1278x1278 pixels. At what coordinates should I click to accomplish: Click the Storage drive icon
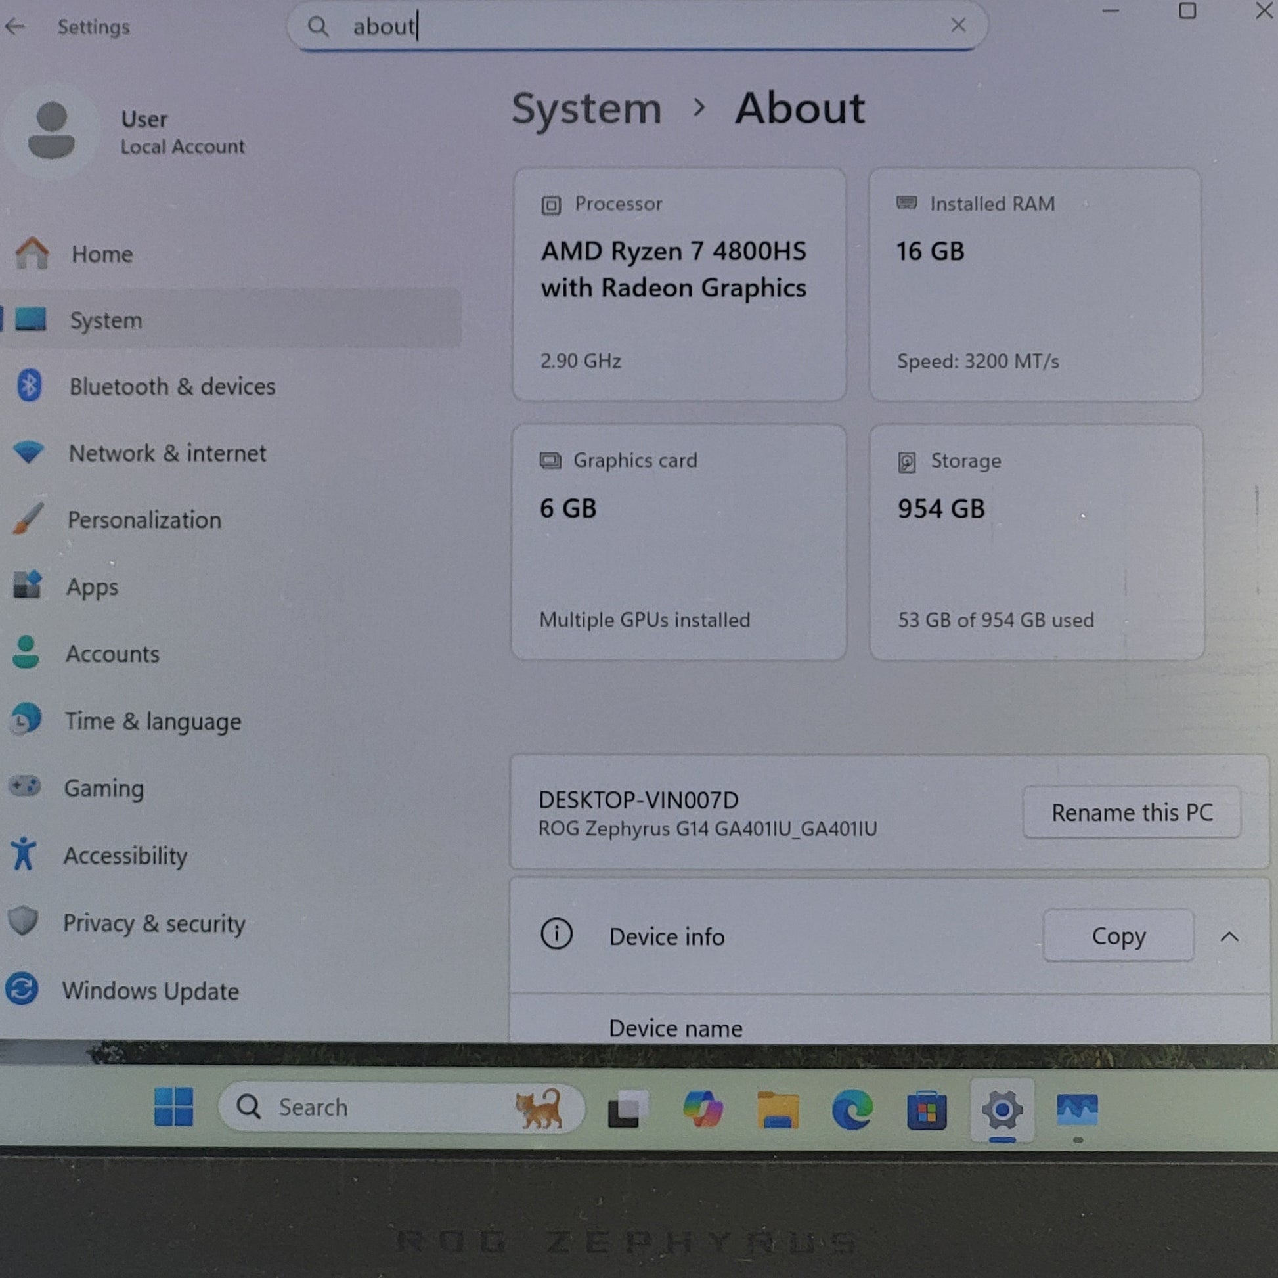tap(907, 462)
